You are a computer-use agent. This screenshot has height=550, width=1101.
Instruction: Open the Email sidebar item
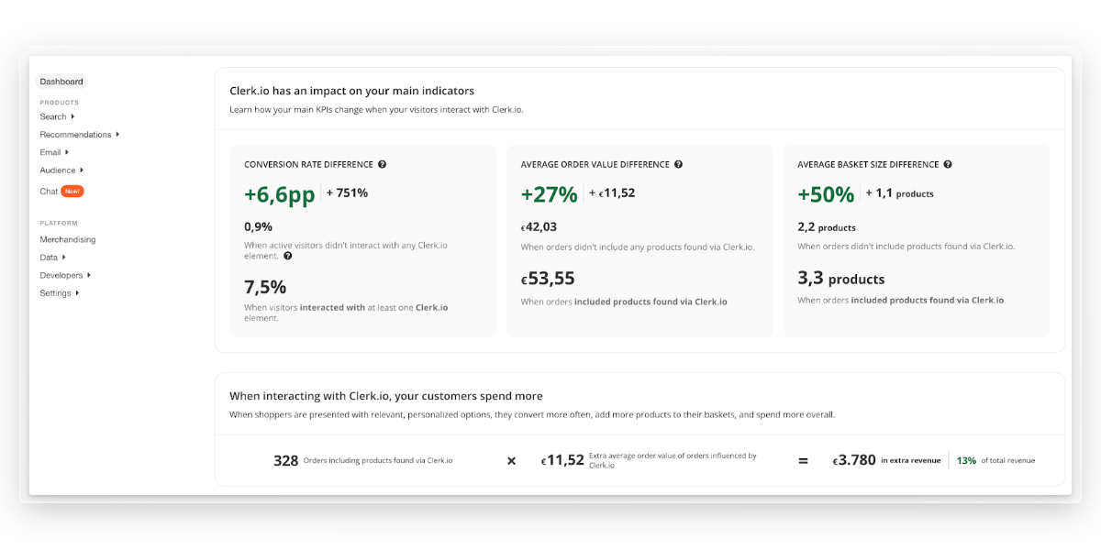click(x=50, y=152)
